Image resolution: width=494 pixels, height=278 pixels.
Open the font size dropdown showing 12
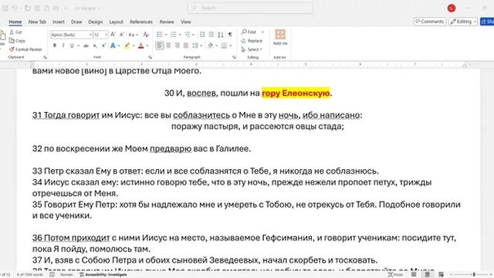107,34
